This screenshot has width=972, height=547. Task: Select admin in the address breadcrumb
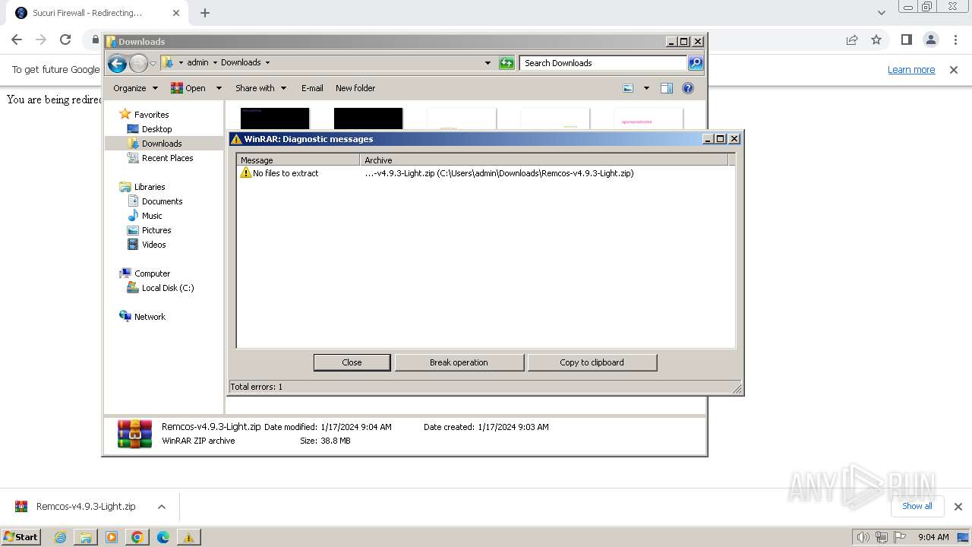pos(197,63)
